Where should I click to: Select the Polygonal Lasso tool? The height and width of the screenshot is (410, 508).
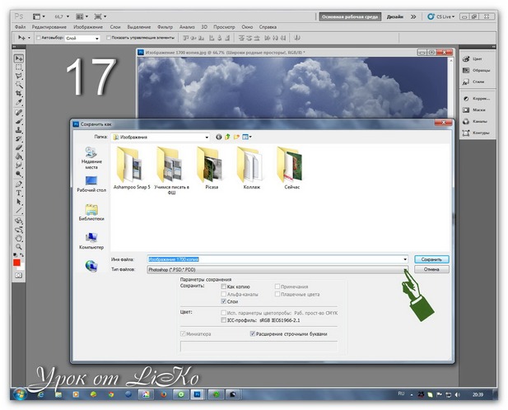pyautogui.click(x=19, y=76)
